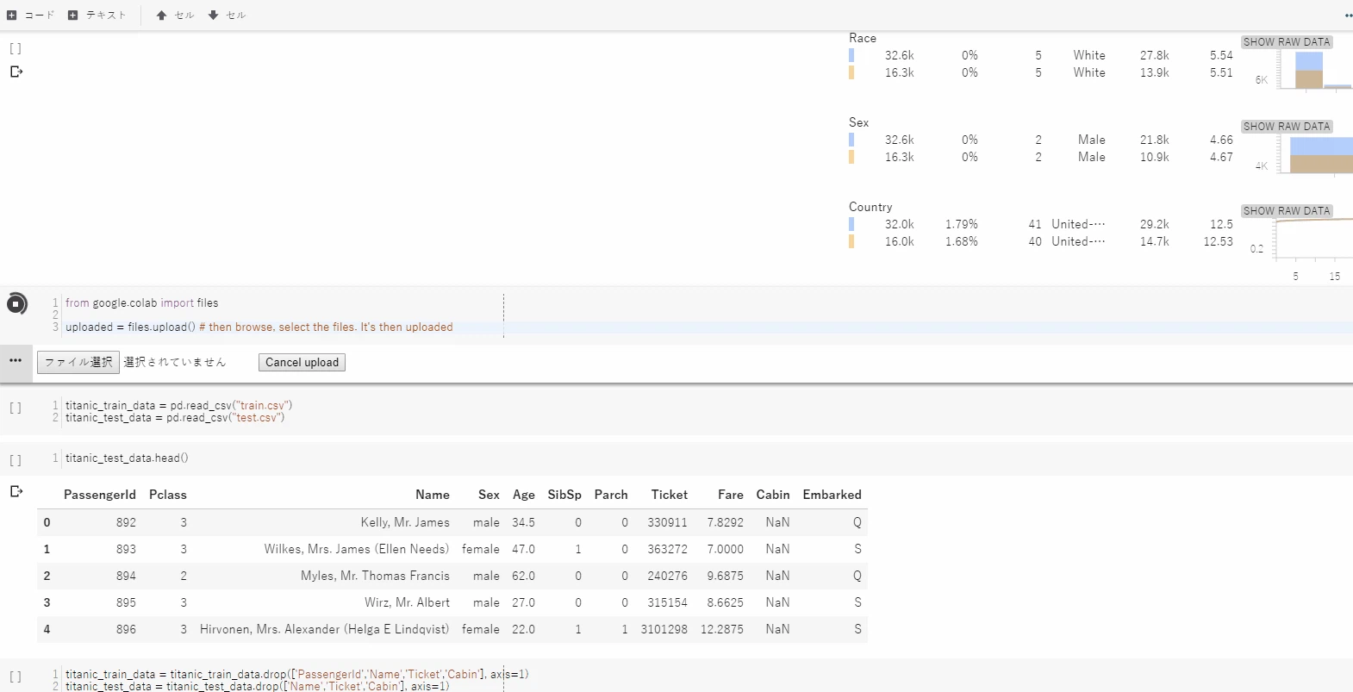Click the ファイル選択 file chooser button

[78, 362]
